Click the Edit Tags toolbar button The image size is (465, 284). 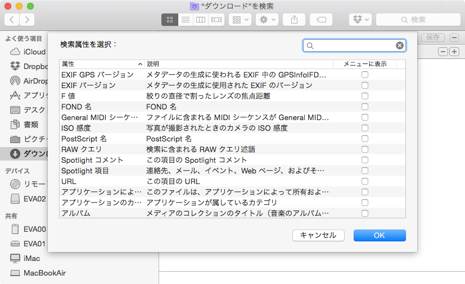point(321,20)
